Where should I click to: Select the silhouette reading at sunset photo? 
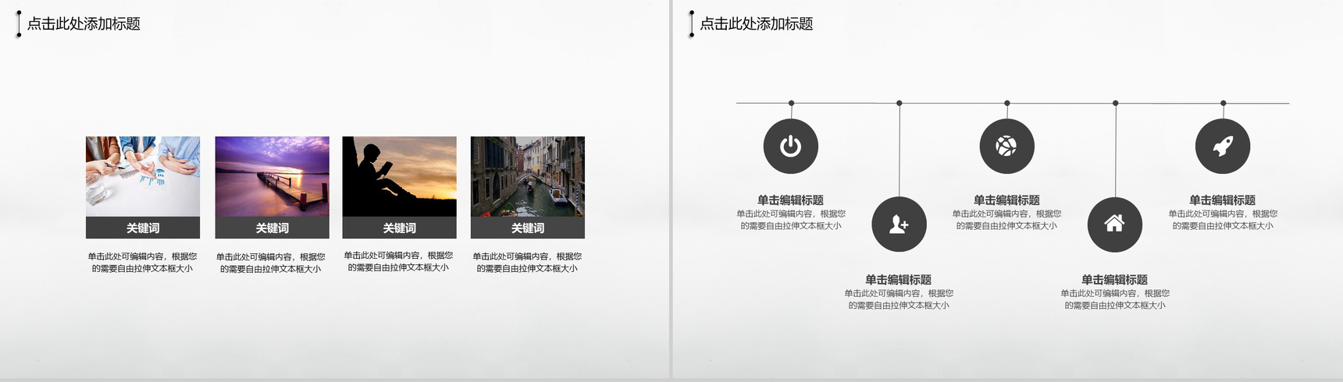399,177
